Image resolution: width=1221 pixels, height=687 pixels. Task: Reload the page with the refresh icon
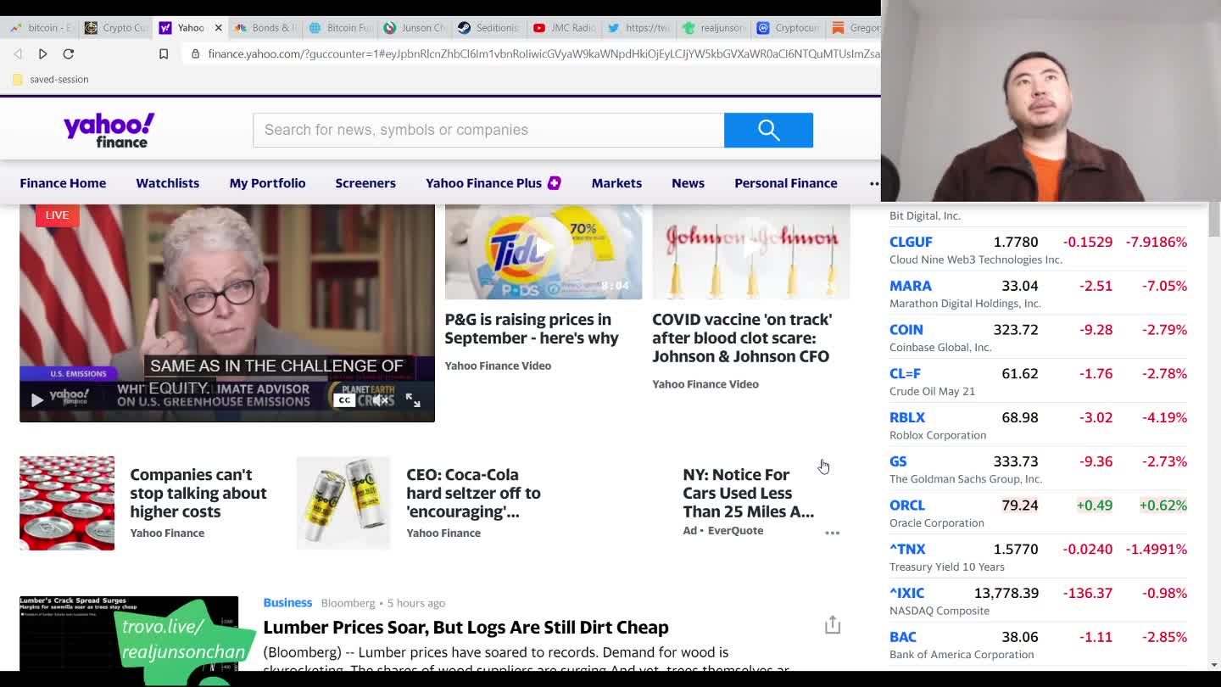[69, 53]
